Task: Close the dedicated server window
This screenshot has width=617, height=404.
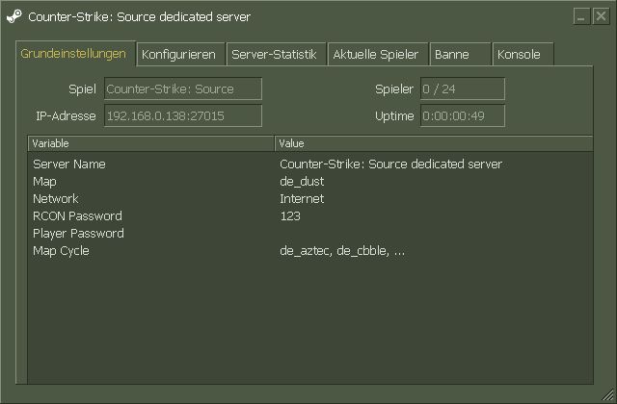Action: (599, 16)
